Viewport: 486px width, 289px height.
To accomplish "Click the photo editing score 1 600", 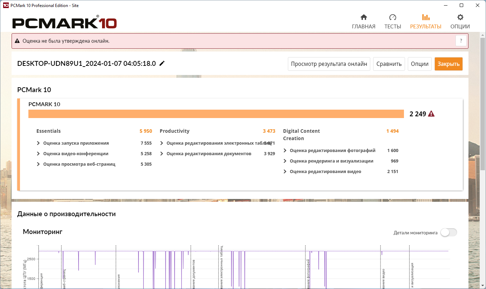I will pyautogui.click(x=393, y=151).
